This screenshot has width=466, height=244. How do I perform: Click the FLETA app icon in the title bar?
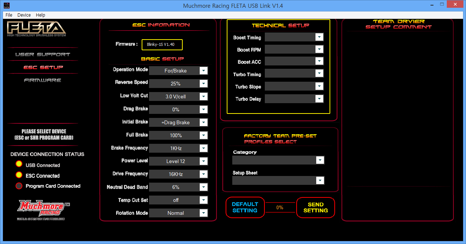click(x=6, y=6)
